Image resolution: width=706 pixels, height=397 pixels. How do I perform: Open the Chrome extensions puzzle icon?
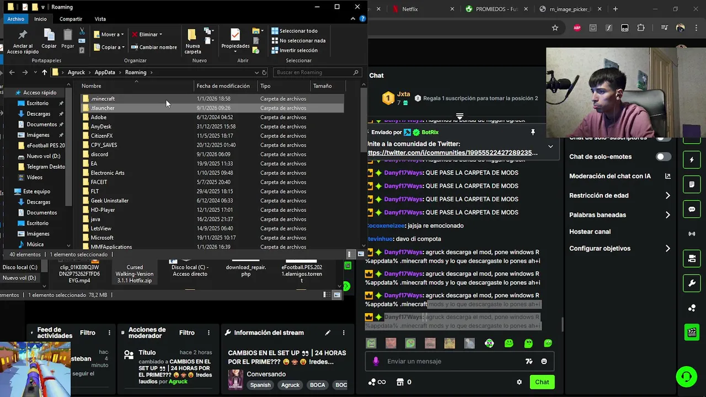[641, 28]
